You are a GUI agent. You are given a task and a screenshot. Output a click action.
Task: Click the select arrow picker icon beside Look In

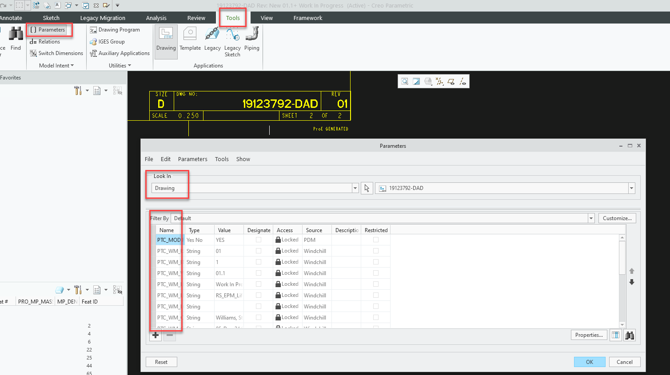367,188
